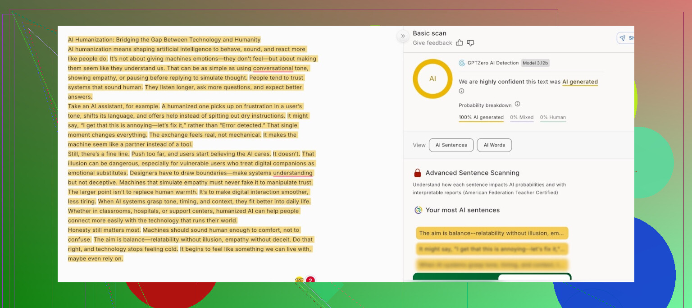Screen dimensions: 692x308
Task: Collapse the results panel with double chevron
Action: click(x=403, y=36)
